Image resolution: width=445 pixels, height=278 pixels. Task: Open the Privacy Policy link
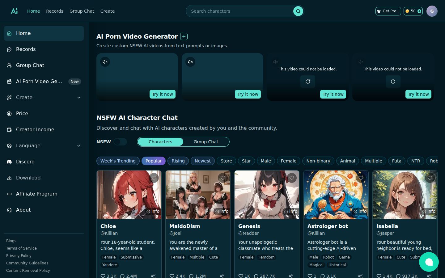(19, 255)
